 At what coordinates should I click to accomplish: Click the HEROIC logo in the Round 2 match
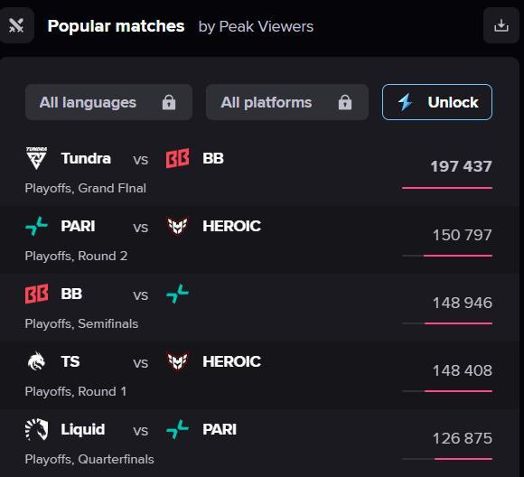(177, 226)
